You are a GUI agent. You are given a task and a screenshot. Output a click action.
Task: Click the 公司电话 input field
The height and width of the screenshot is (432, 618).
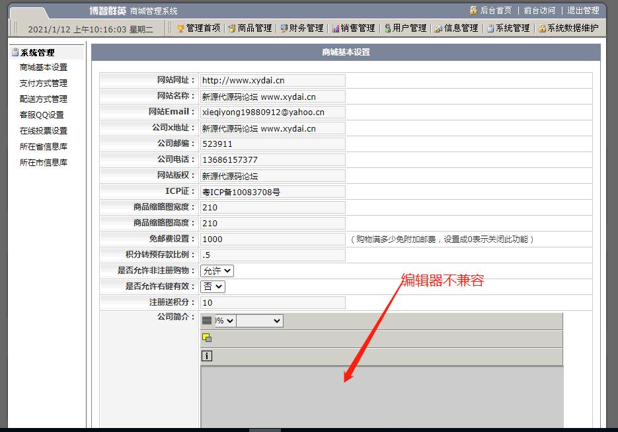click(273, 160)
